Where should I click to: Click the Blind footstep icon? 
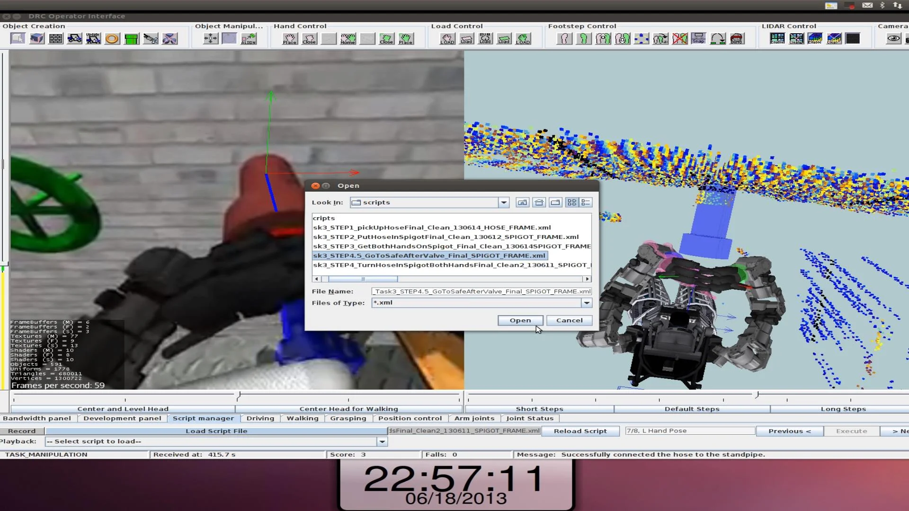[x=737, y=39]
